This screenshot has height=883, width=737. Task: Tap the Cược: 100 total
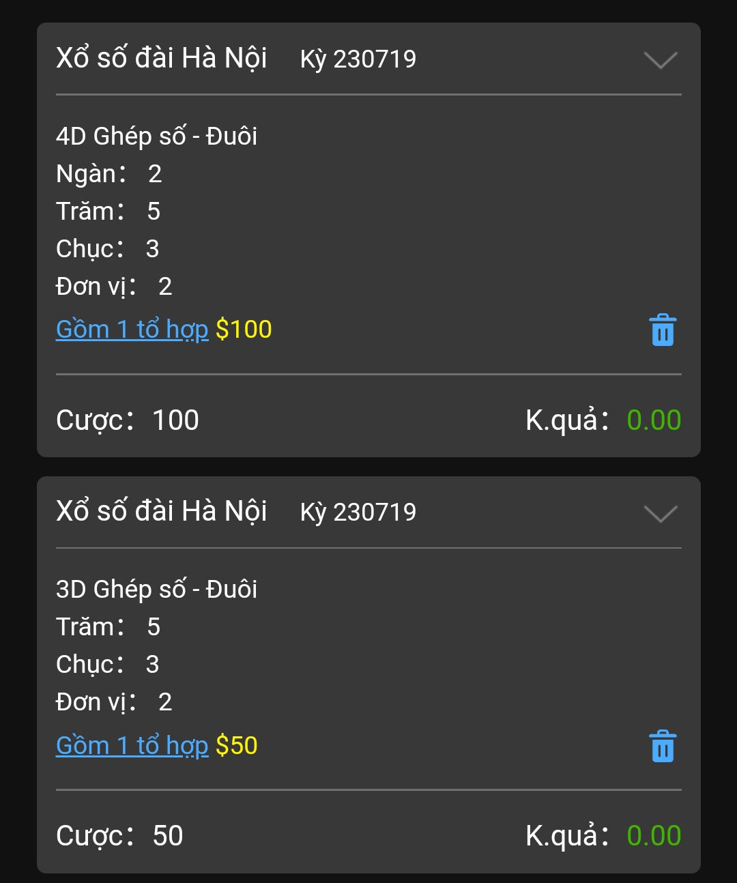pyautogui.click(x=128, y=420)
